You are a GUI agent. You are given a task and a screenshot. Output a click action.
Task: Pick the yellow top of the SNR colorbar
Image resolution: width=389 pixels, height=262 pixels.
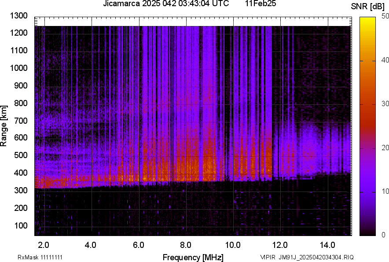[x=368, y=20]
